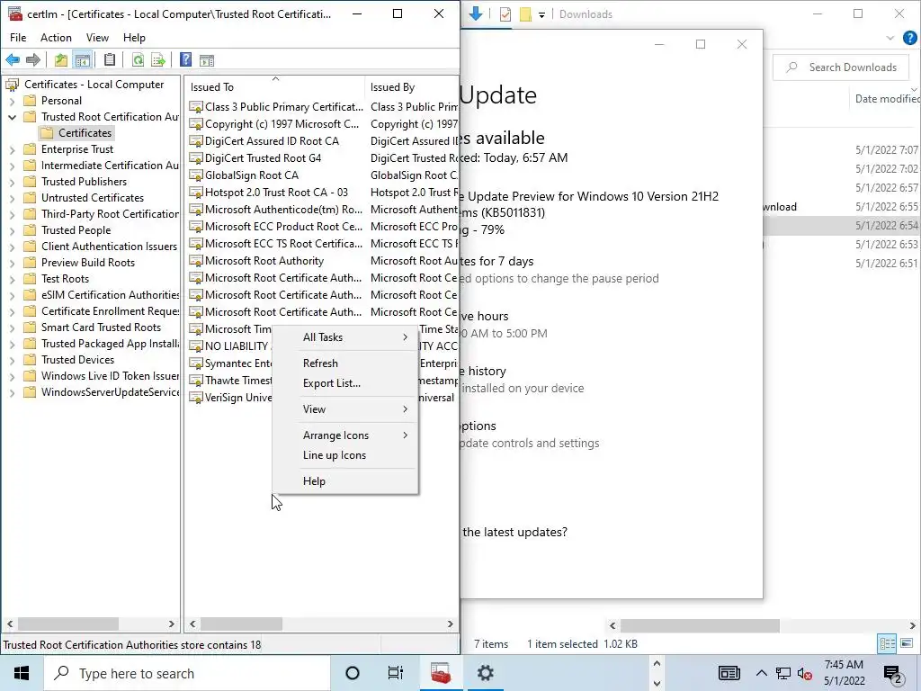Expand the Downloads ribbon chevron
The image size is (921, 691).
(x=890, y=38)
